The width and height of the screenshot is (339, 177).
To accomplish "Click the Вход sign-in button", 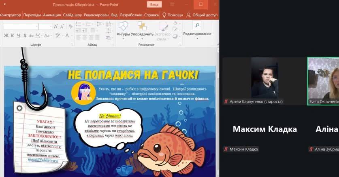I will coord(154,4).
